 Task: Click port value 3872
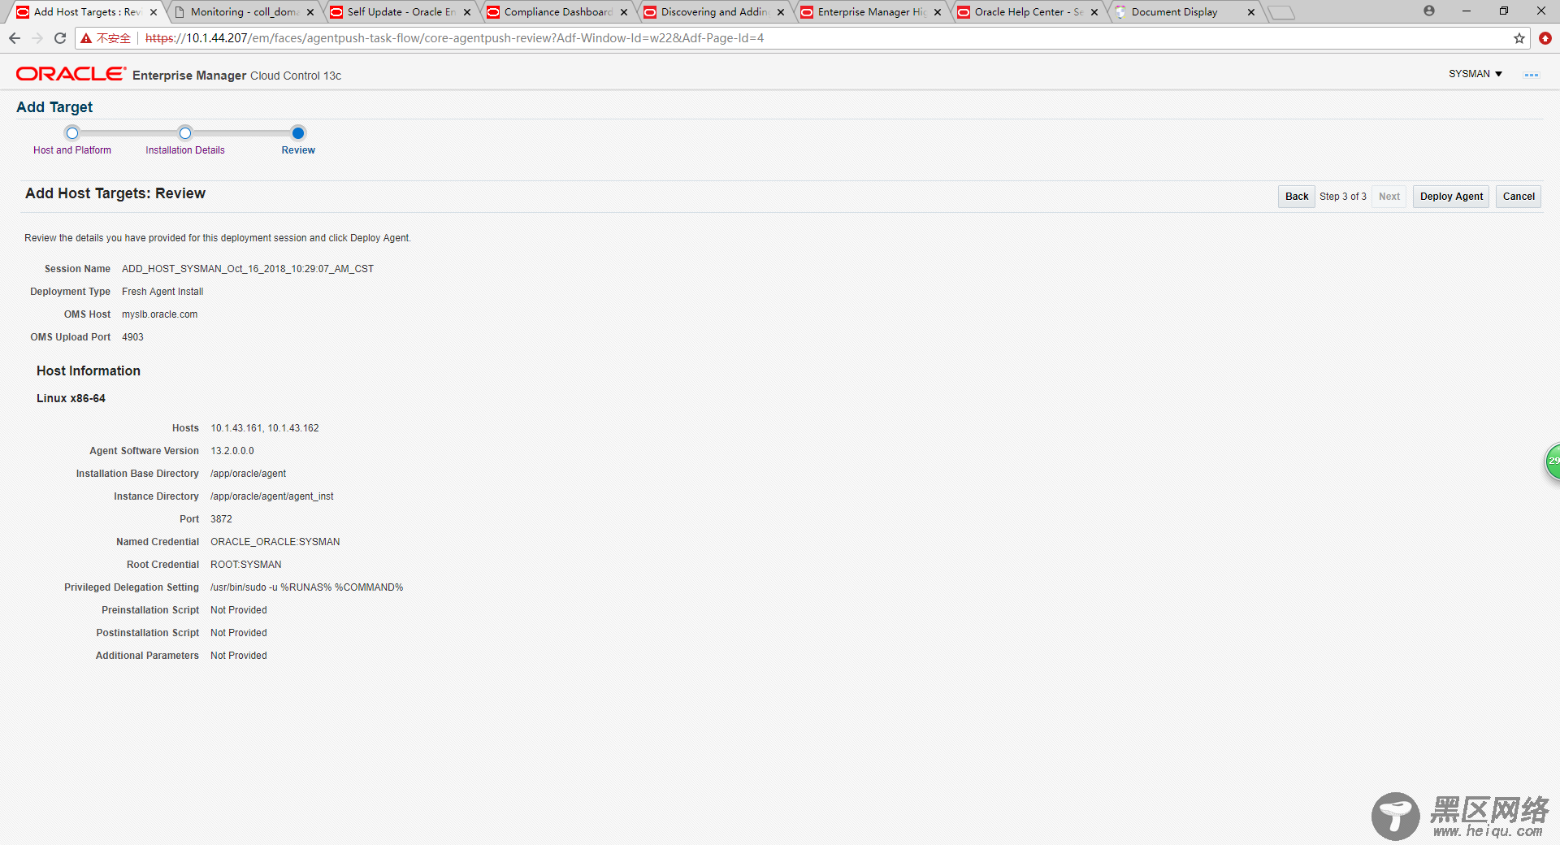point(221,519)
